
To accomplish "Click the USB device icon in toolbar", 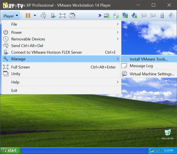I will (x=162, y=16).
